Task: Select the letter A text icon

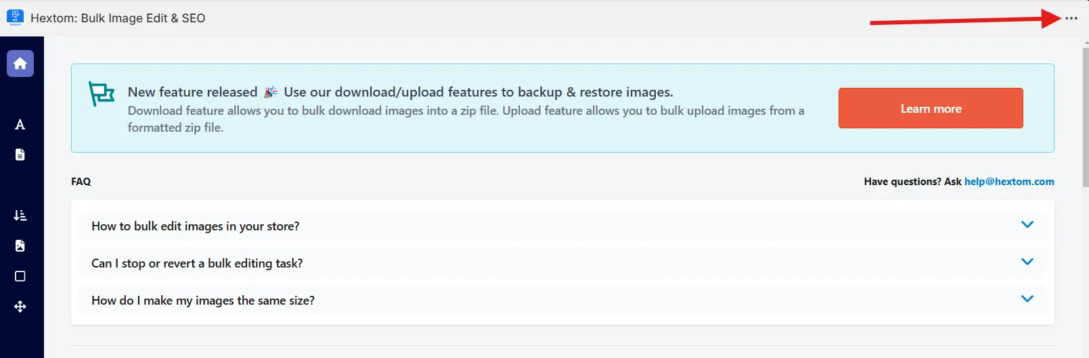Action: coord(20,124)
